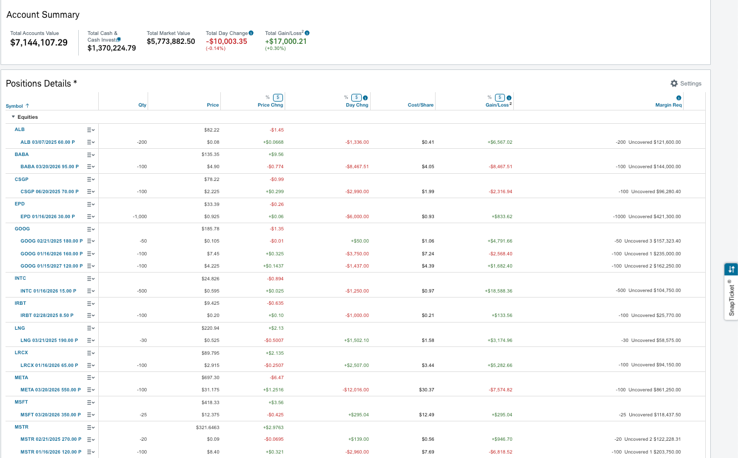Open actions menu icon for EPD stock row
The height and width of the screenshot is (458, 738).
click(91, 204)
